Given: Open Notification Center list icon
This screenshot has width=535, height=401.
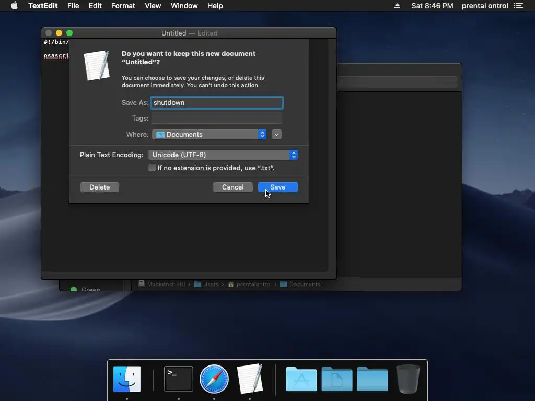Looking at the screenshot, I should (518, 6).
